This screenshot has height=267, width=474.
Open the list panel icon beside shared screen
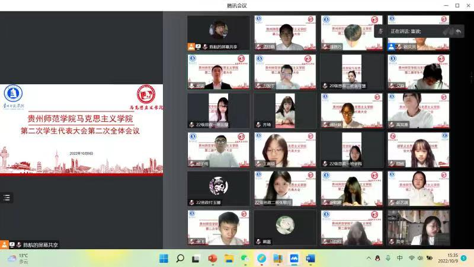point(7,198)
